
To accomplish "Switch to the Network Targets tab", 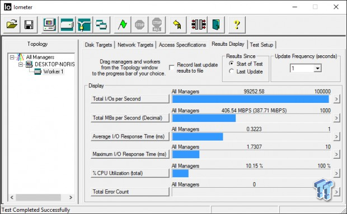I will pyautogui.click(x=135, y=45).
